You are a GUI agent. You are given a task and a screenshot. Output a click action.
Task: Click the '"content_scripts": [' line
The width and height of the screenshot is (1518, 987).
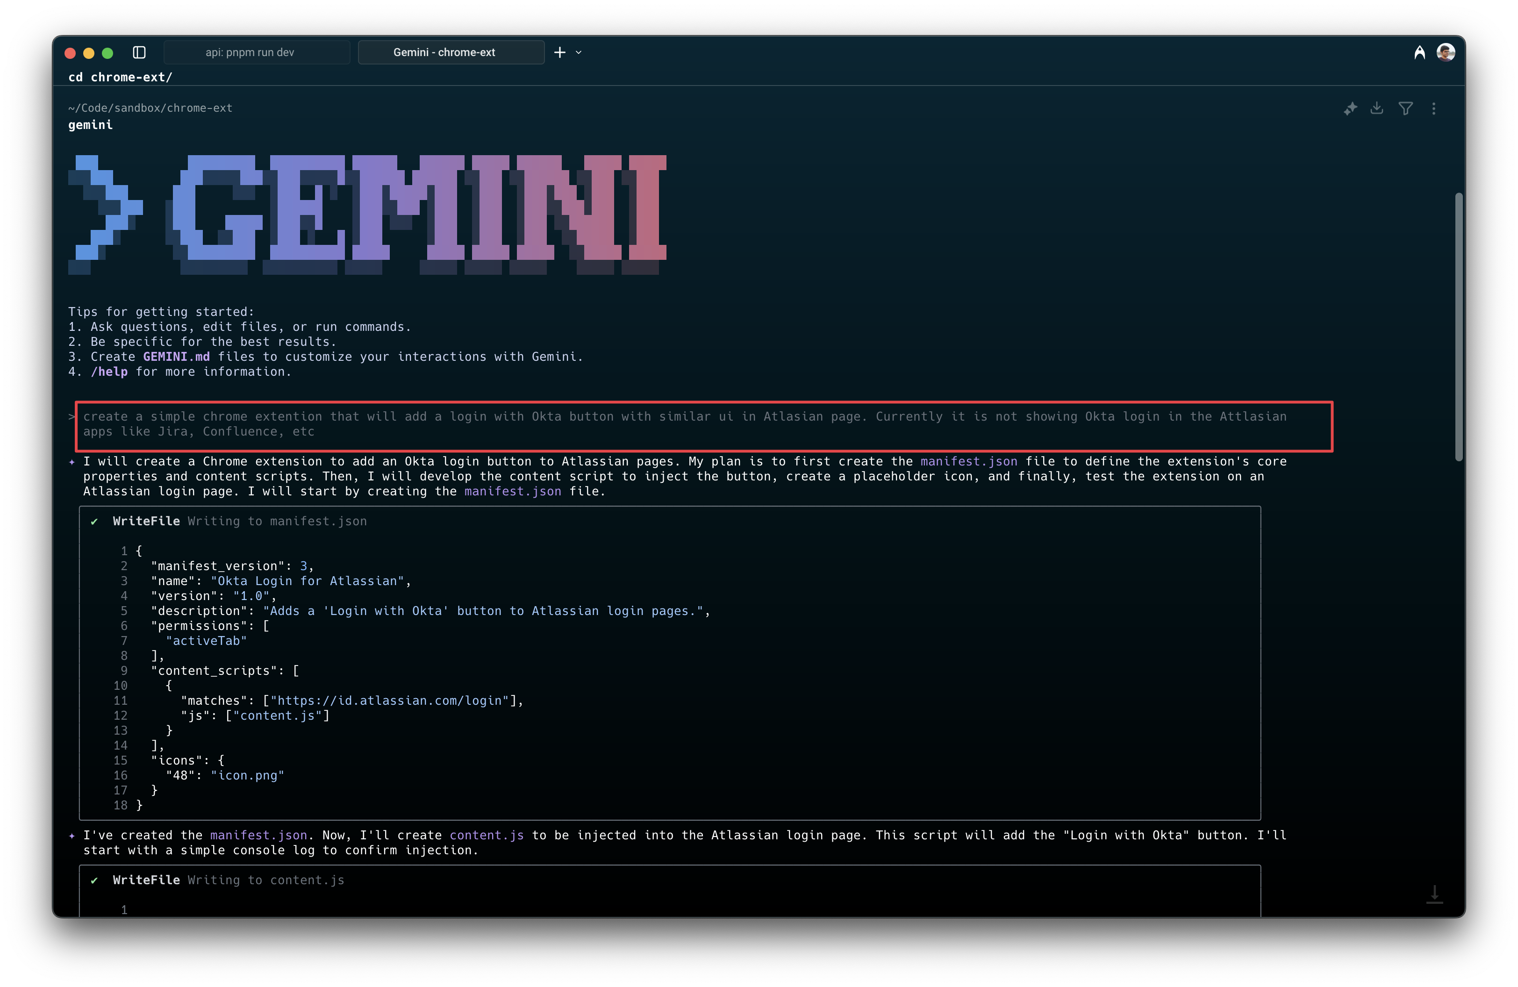coord(225,671)
